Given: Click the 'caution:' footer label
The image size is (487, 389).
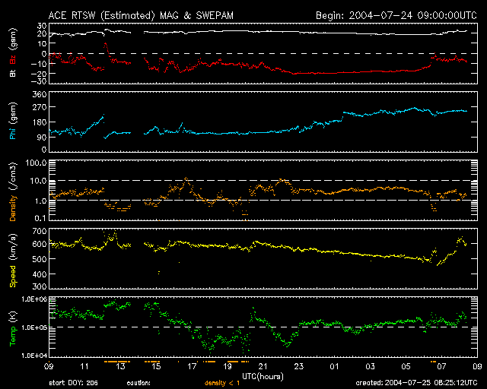Looking at the screenshot, I should [x=138, y=383].
